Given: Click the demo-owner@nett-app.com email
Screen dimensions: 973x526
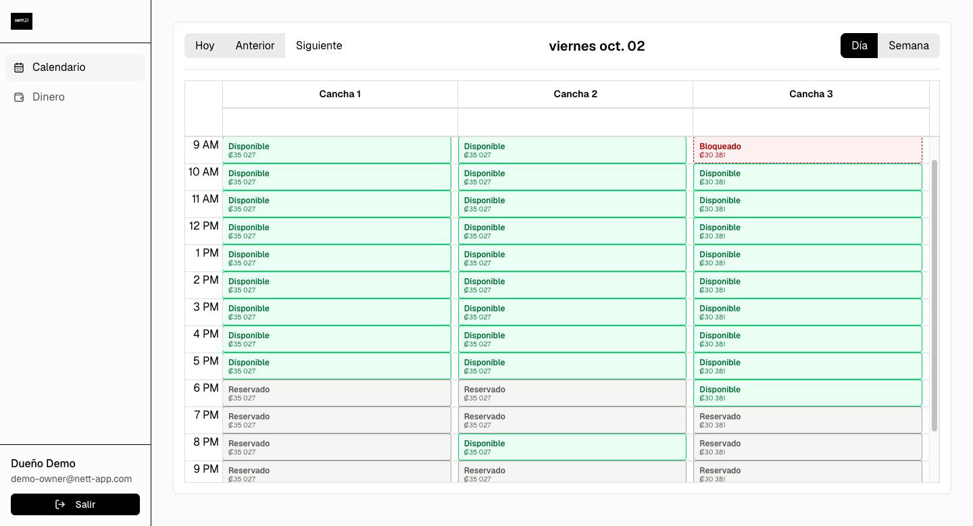Looking at the screenshot, I should [x=72, y=479].
